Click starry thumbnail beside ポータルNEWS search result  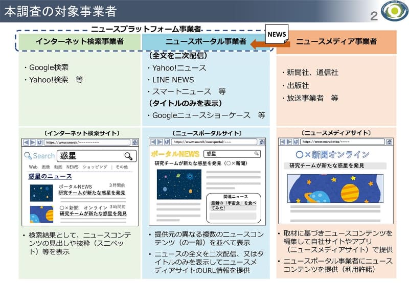41,193
